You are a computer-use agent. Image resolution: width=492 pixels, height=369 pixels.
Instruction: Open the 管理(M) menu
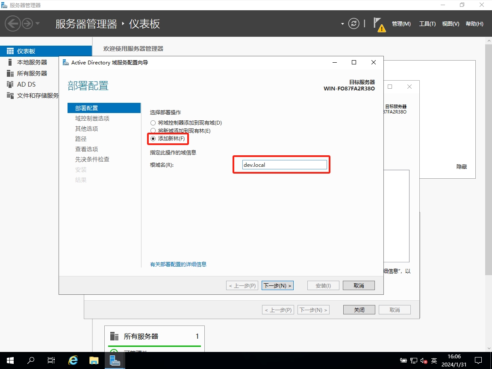401,24
